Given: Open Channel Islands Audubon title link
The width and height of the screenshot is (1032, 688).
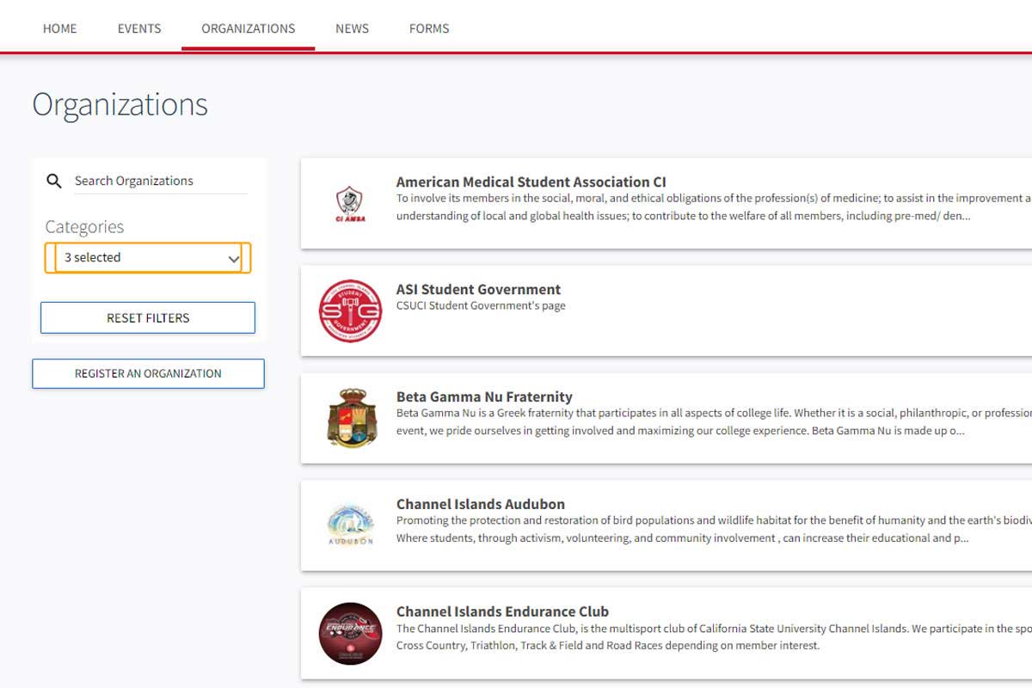Looking at the screenshot, I should [480, 504].
